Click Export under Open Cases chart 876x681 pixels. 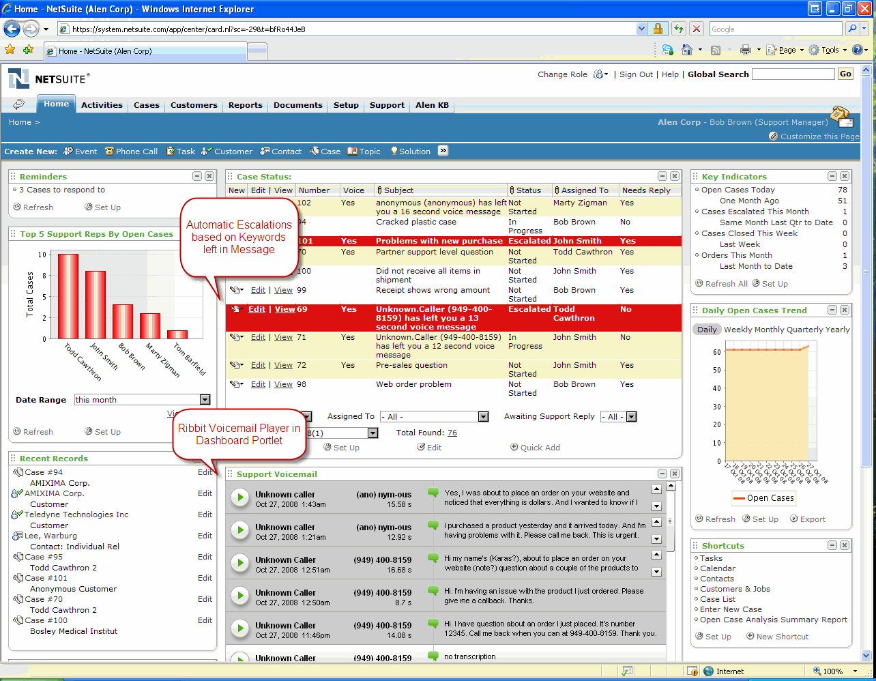[808, 519]
